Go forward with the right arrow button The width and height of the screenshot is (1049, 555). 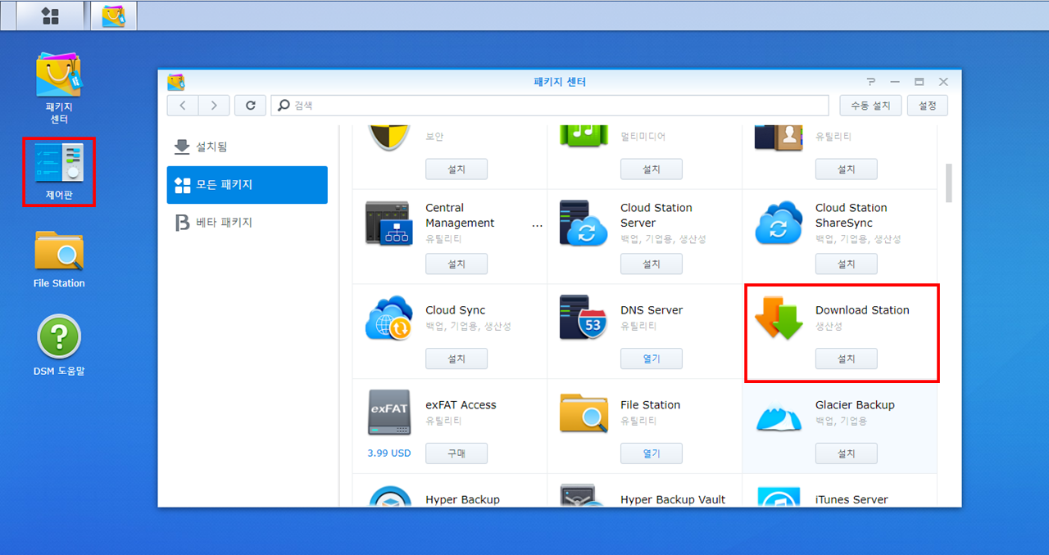[214, 106]
